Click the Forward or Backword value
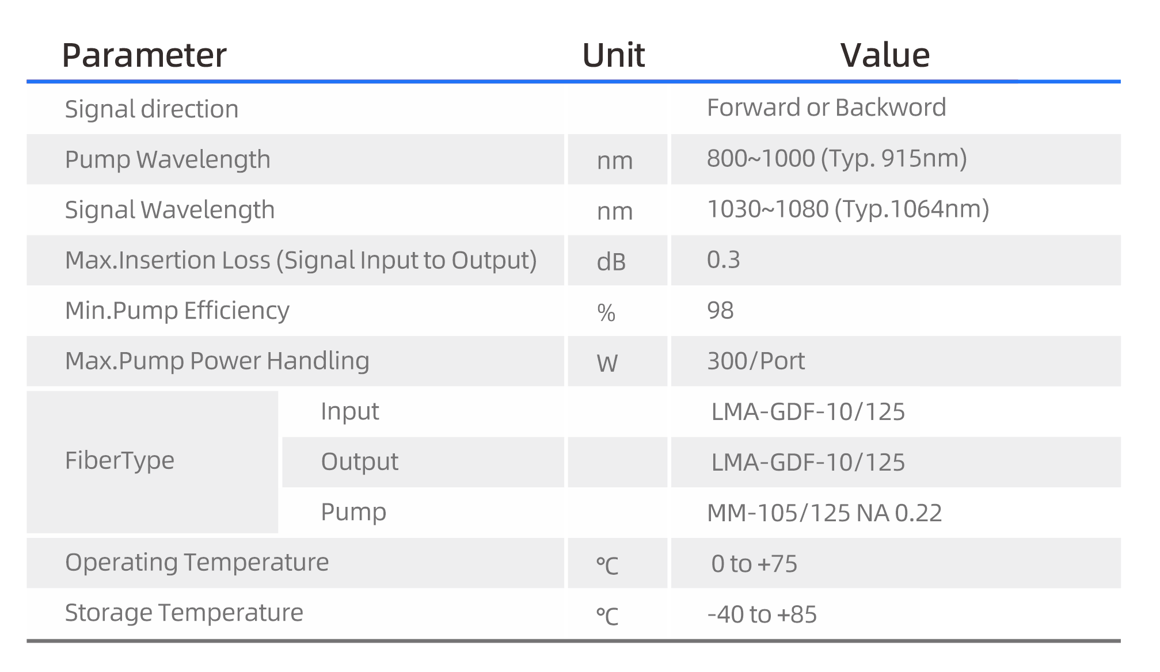This screenshot has width=1160, height=672. [x=826, y=108]
